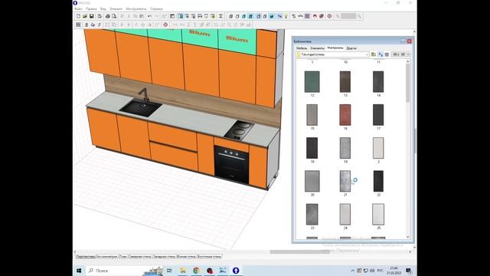Open the Element menu
The width and height of the screenshot is (490, 276).
116,8
